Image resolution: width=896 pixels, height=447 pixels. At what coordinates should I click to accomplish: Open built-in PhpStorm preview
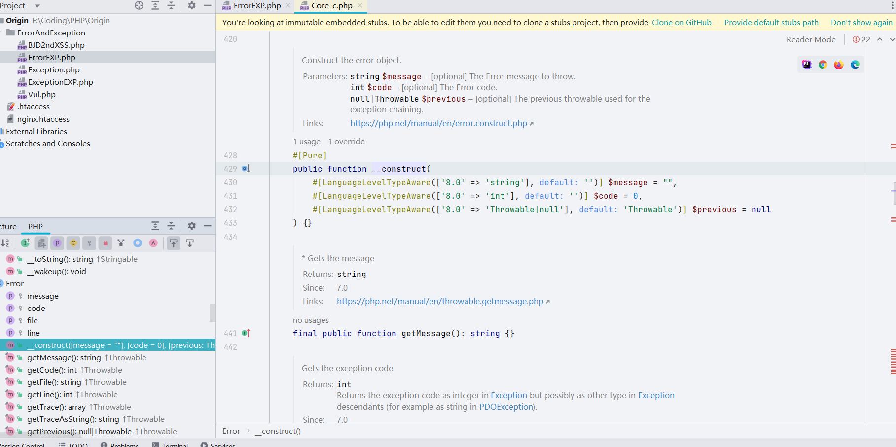point(807,65)
